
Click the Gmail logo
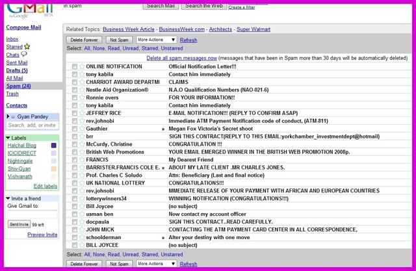coord(30,10)
